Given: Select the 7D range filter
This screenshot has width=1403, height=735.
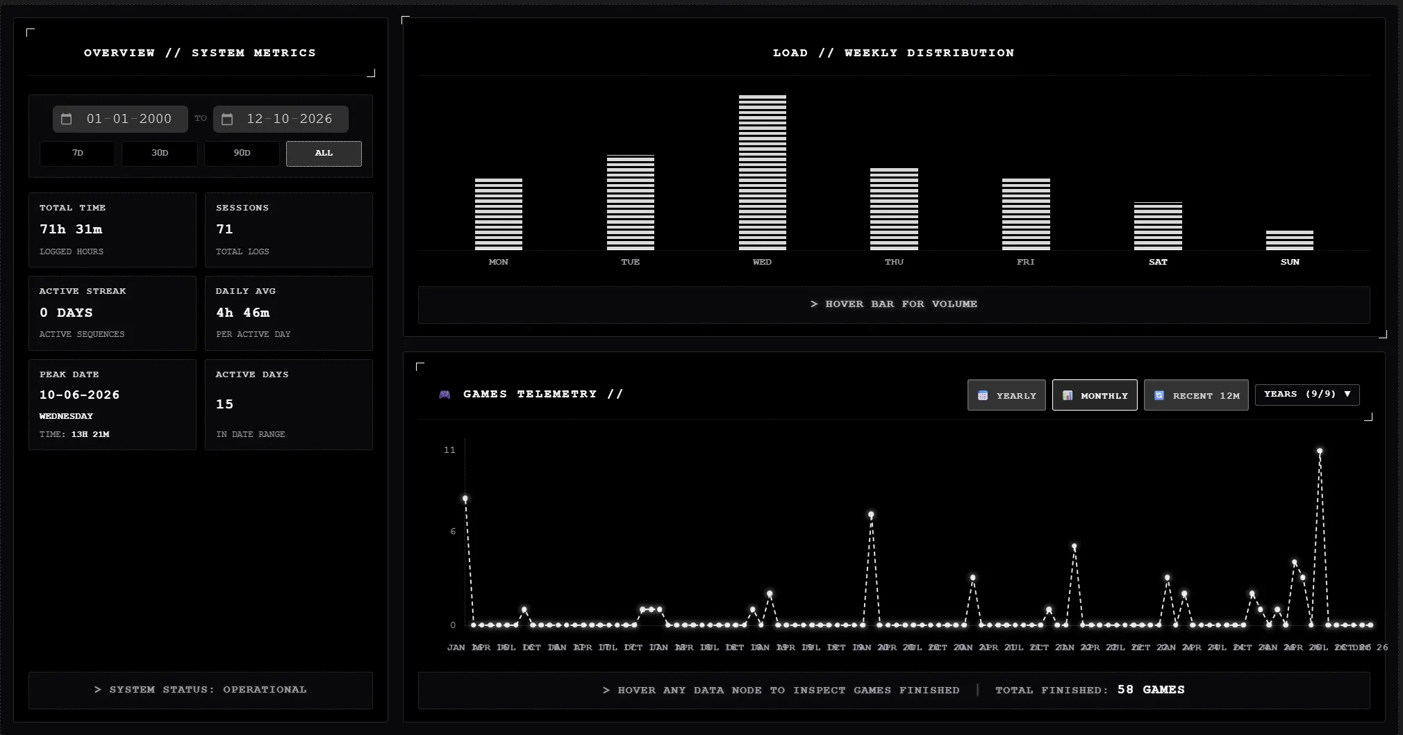Looking at the screenshot, I should (77, 154).
